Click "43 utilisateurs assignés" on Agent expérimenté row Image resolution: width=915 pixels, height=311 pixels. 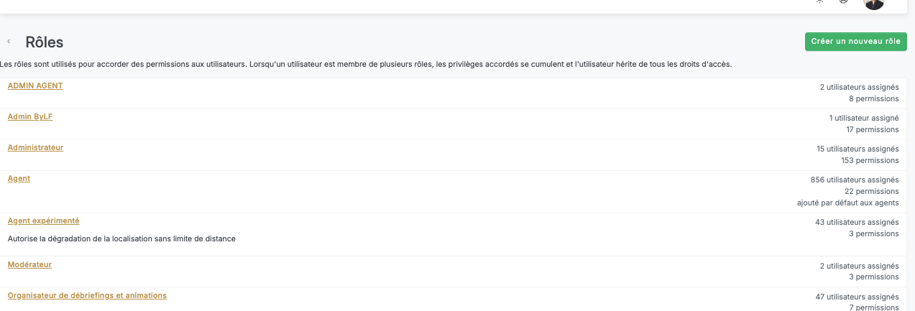(857, 223)
